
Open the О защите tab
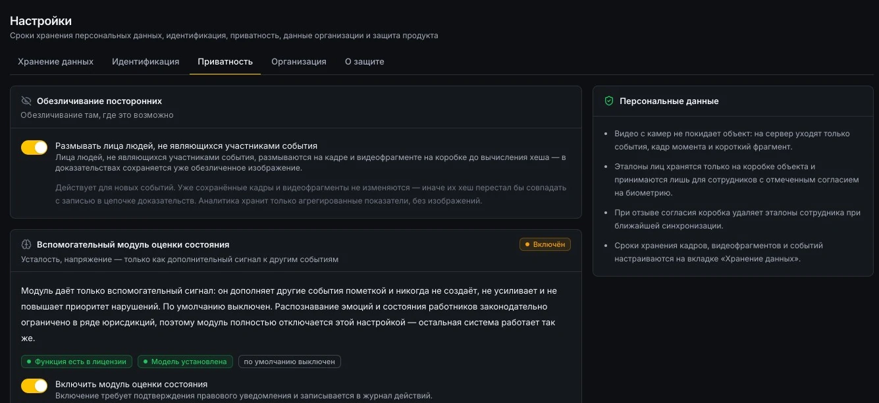tap(365, 61)
